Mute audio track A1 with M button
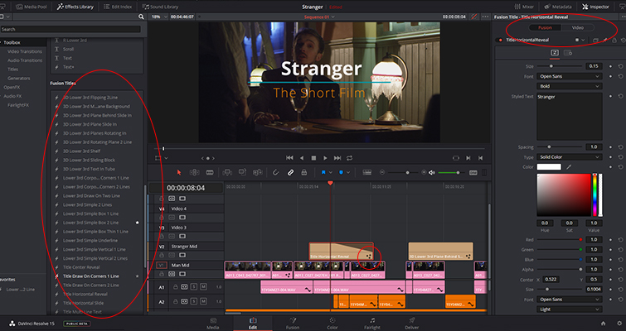Screen dimensions: 626x331 pyautogui.click(x=201, y=286)
